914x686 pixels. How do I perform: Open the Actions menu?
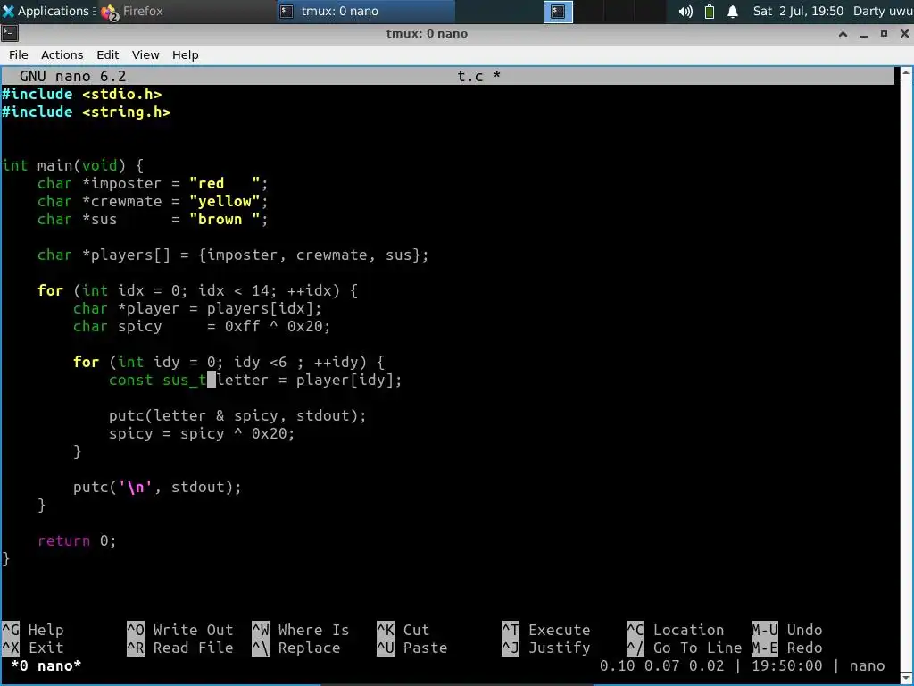coord(62,54)
